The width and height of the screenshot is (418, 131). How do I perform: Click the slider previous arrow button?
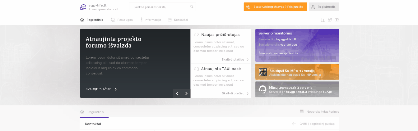coord(177,93)
